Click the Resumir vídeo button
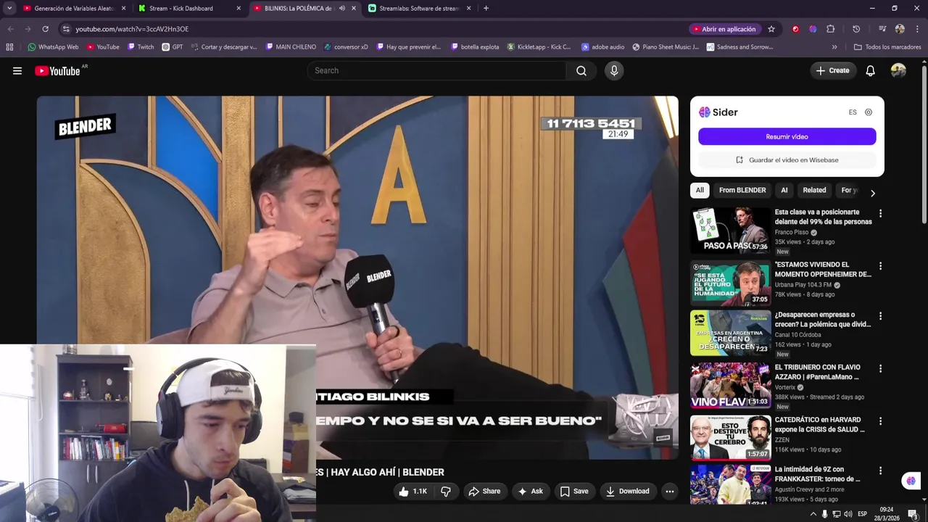 click(x=787, y=136)
